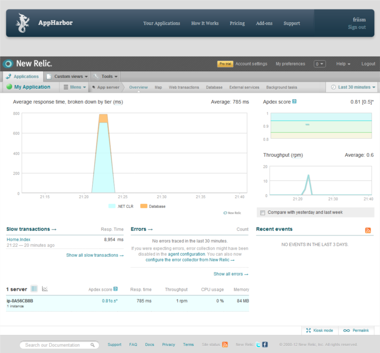Open the Pricing page

click(237, 23)
